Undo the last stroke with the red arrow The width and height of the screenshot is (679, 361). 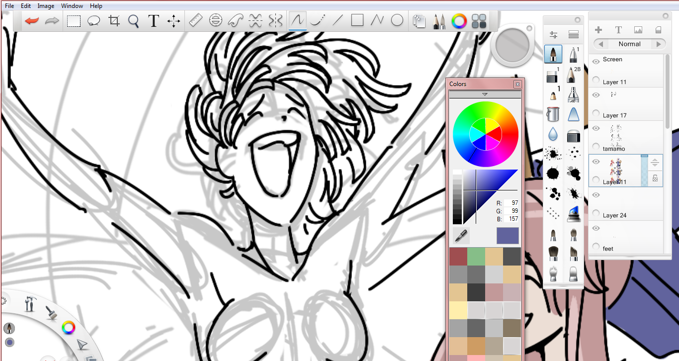pyautogui.click(x=32, y=21)
